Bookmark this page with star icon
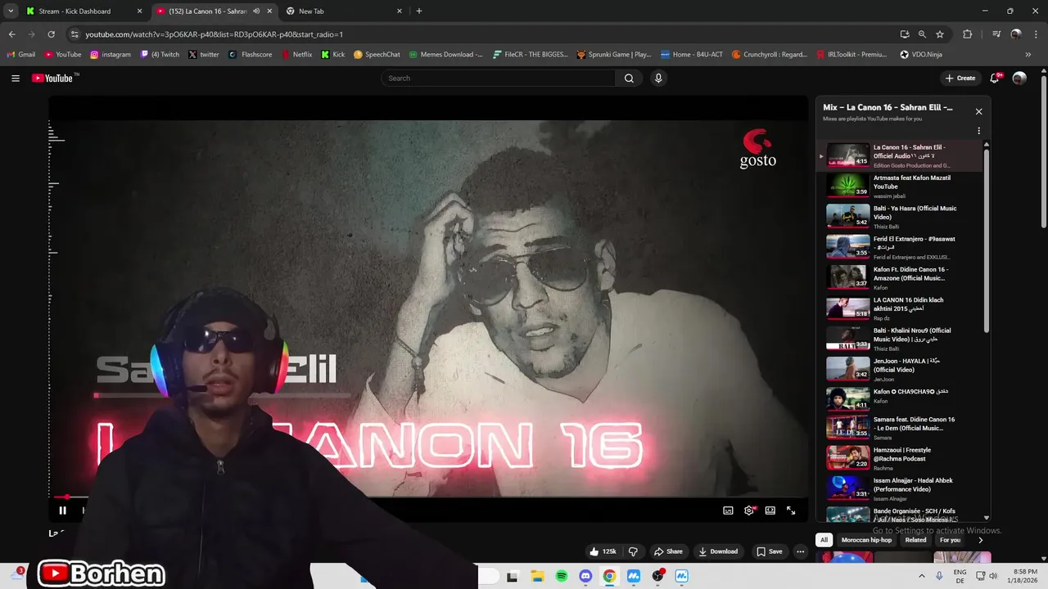Viewport: 1048px width, 589px height. [x=940, y=34]
